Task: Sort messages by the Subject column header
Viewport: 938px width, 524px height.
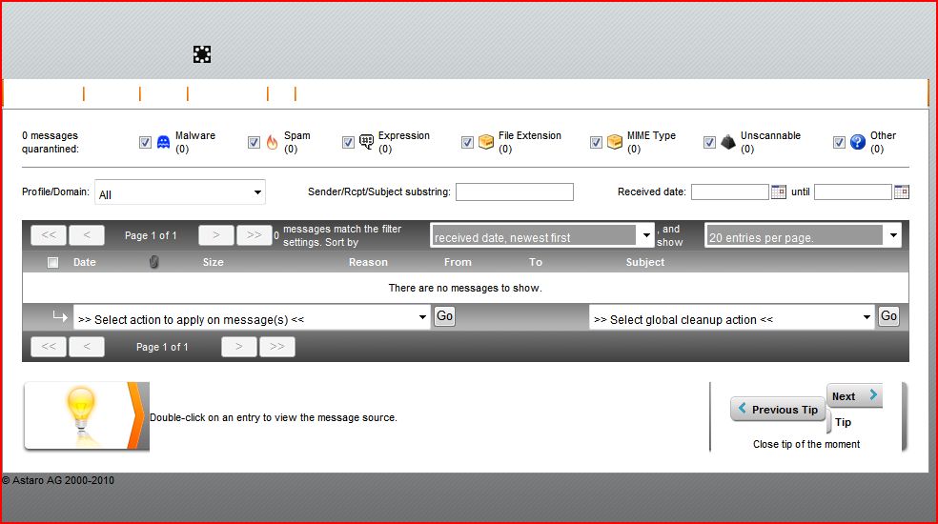Action: tap(644, 262)
